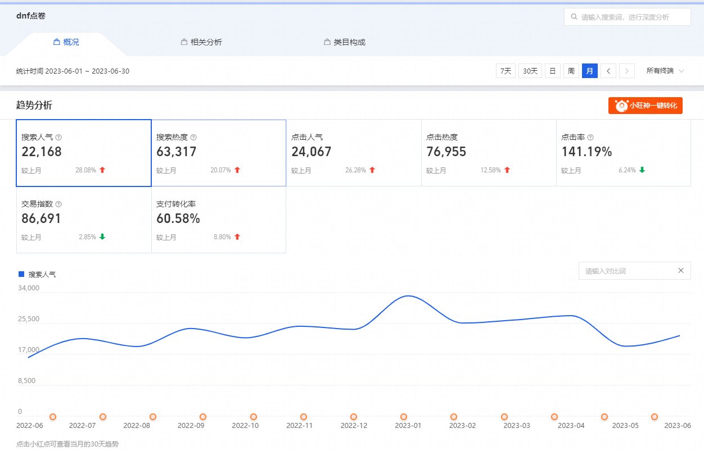The image size is (704, 451).
Task: Click the 22,168 search popularity value
Action: point(42,152)
